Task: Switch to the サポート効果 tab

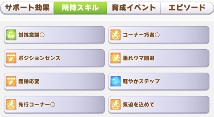Action: point(27,8)
